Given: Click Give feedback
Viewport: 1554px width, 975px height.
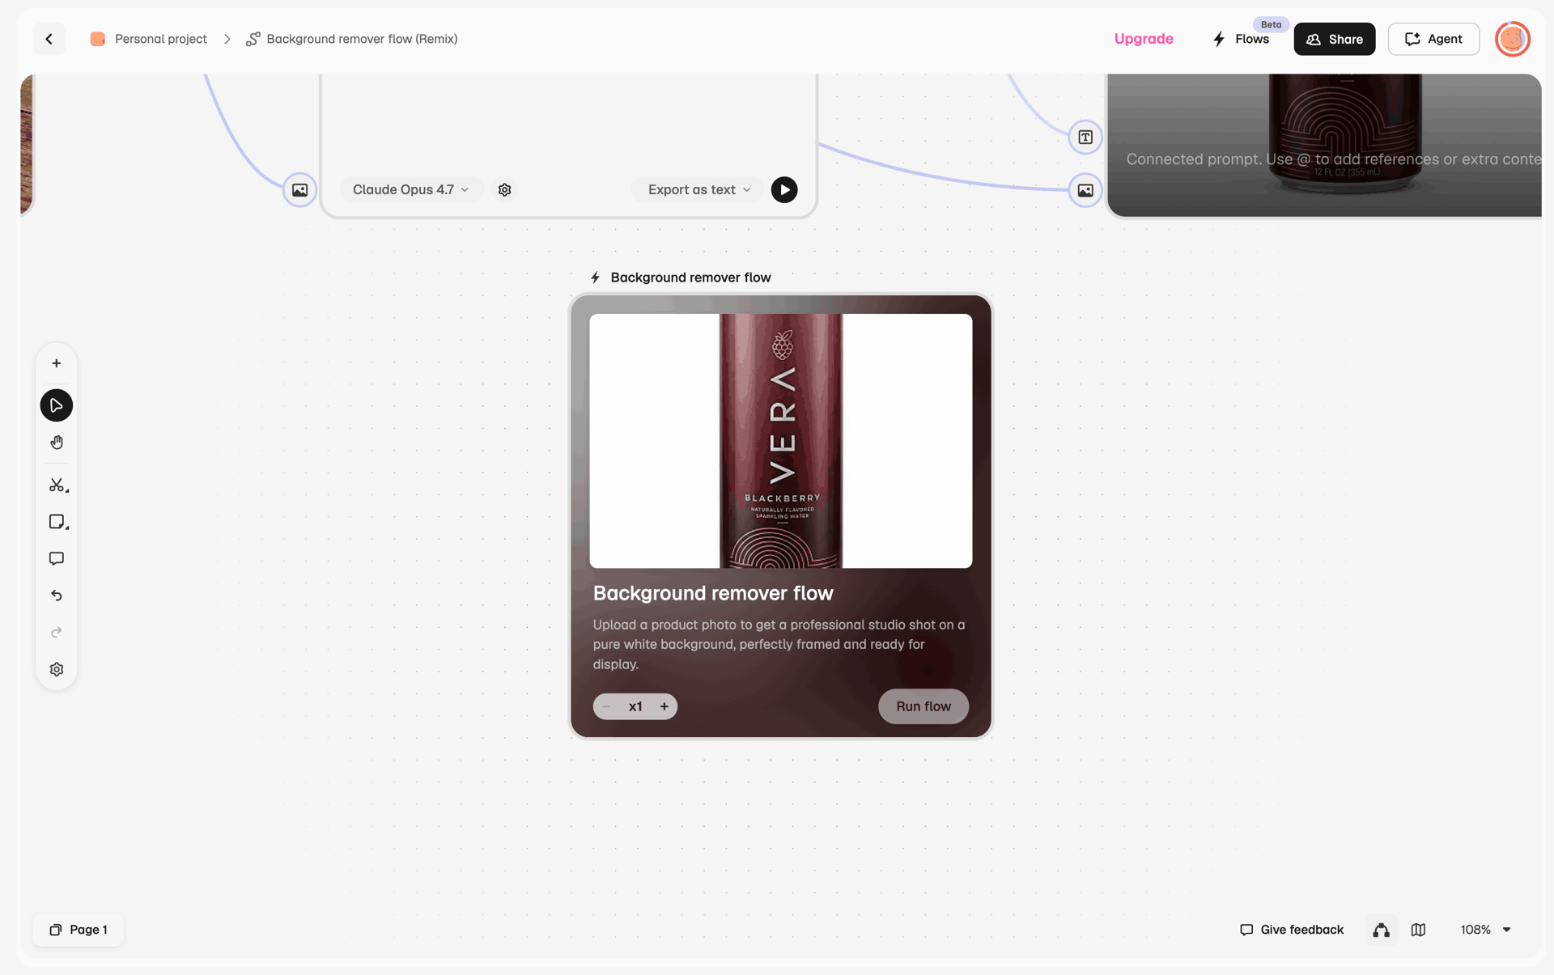Looking at the screenshot, I should (1292, 930).
